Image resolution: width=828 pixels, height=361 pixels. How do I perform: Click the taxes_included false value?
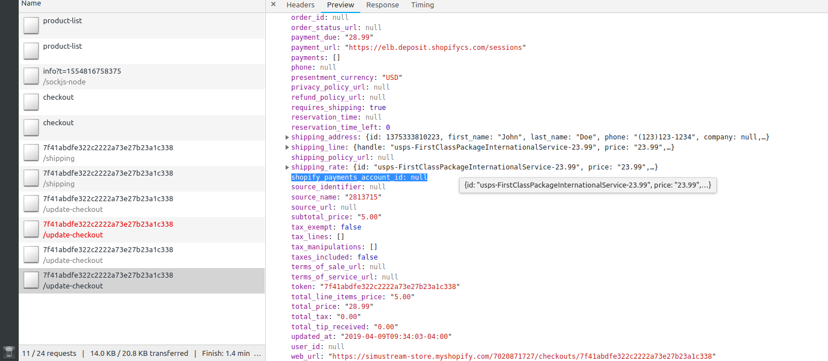(368, 257)
